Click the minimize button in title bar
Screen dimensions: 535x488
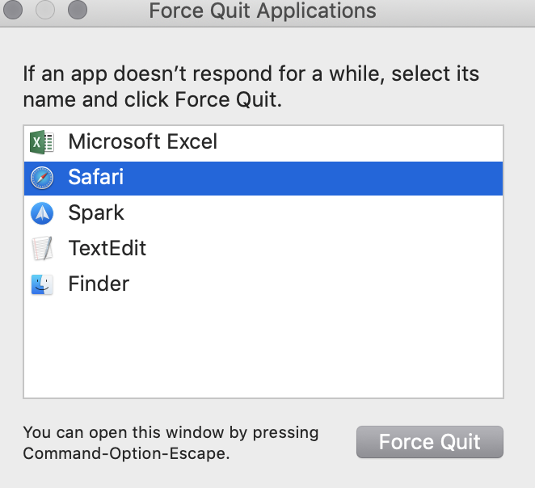pyautogui.click(x=44, y=11)
